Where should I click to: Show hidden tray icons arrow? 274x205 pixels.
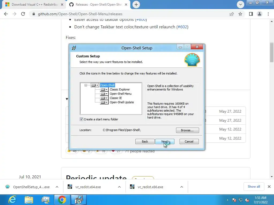coord(227,200)
